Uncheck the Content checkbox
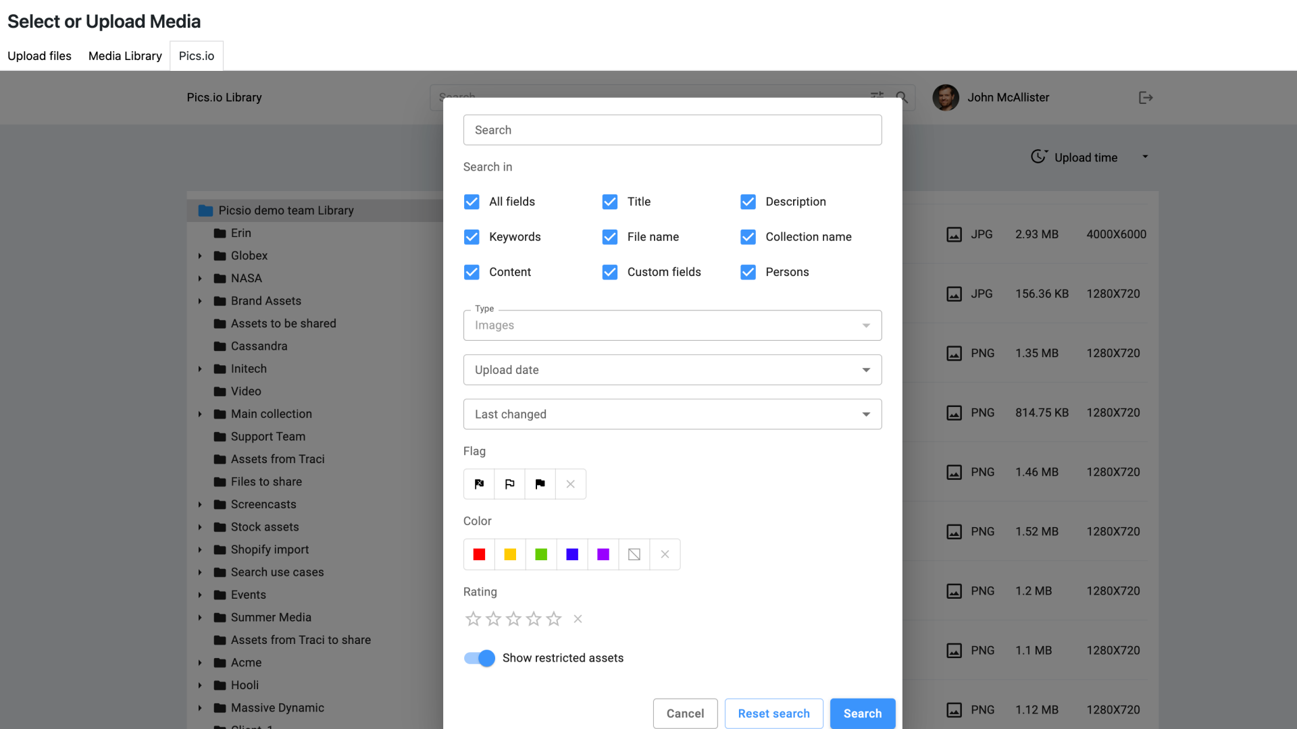Image resolution: width=1297 pixels, height=729 pixels. coord(472,272)
